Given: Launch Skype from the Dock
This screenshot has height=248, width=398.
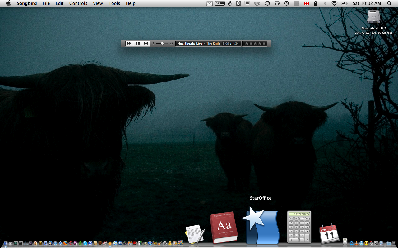Looking at the screenshot, I should 85,243.
